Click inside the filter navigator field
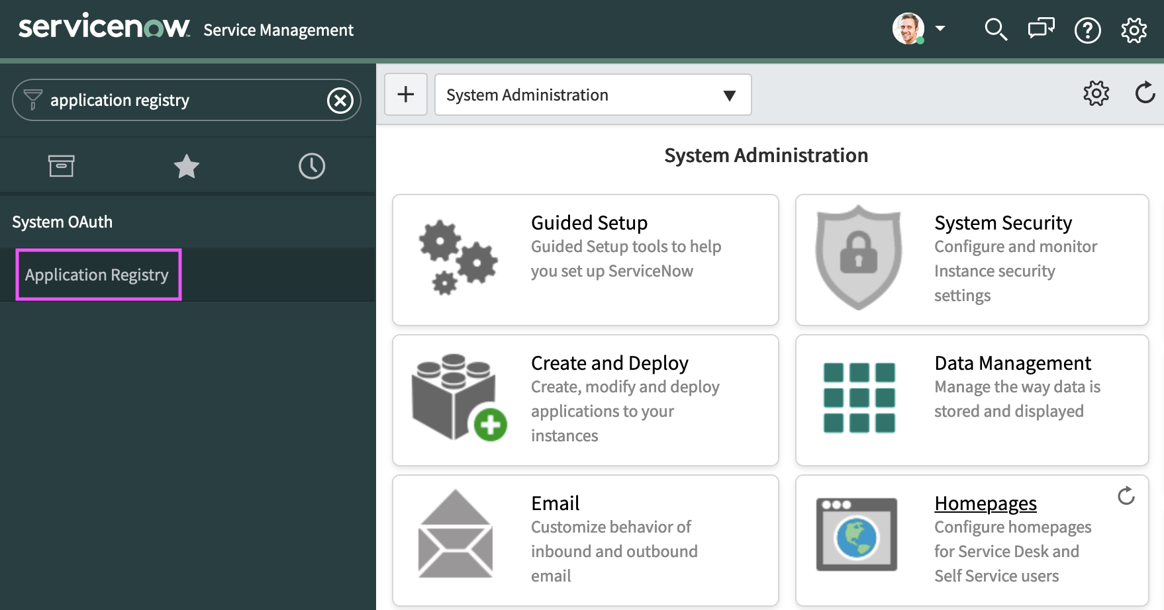Viewport: 1164px width, 610px height. tap(179, 101)
